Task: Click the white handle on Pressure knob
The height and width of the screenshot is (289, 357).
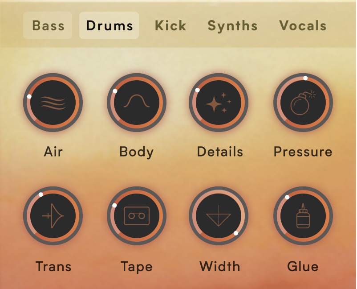Action: tap(305, 78)
